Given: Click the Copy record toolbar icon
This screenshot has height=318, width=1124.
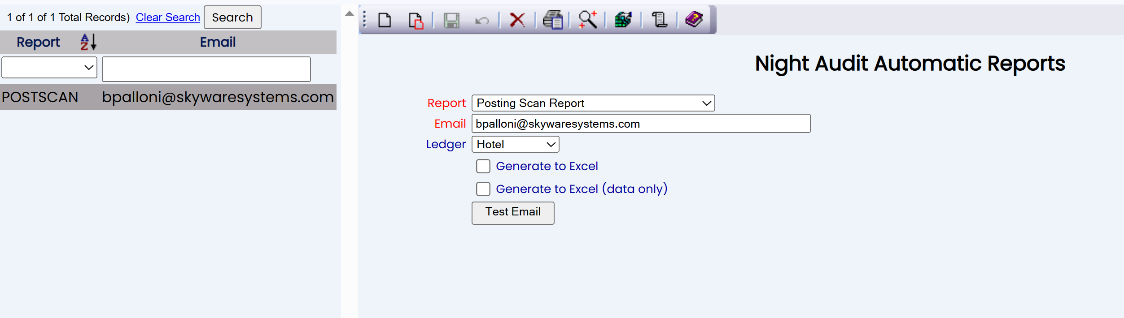Looking at the screenshot, I should [416, 20].
